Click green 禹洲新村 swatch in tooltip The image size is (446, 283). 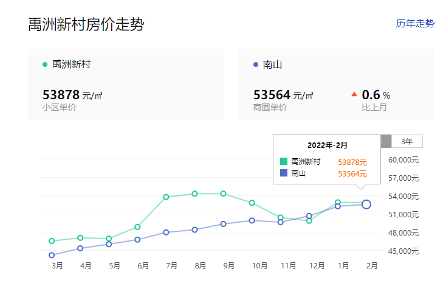pyautogui.click(x=283, y=162)
